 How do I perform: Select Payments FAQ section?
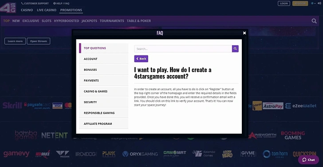pyautogui.click(x=104, y=81)
